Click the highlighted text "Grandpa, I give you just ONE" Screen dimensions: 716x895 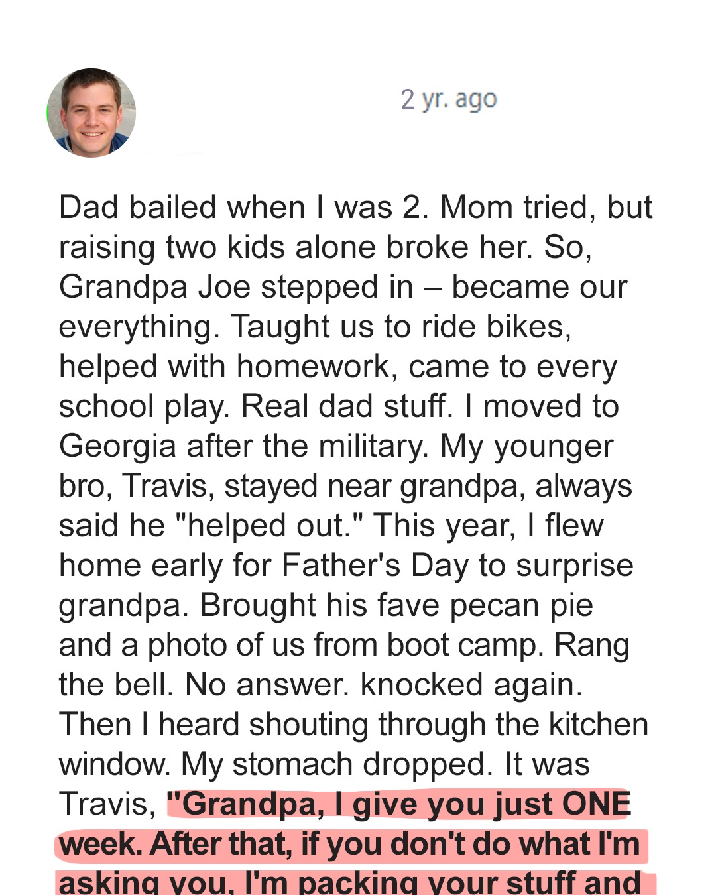(x=399, y=804)
